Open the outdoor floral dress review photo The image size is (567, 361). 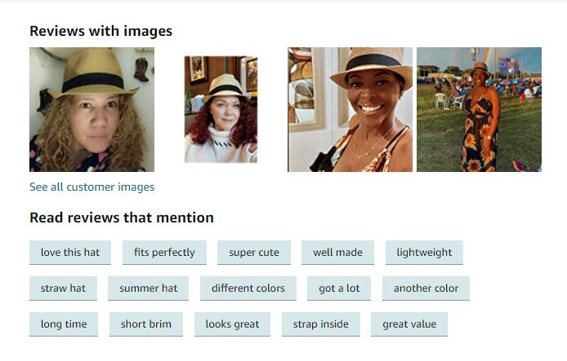(479, 109)
